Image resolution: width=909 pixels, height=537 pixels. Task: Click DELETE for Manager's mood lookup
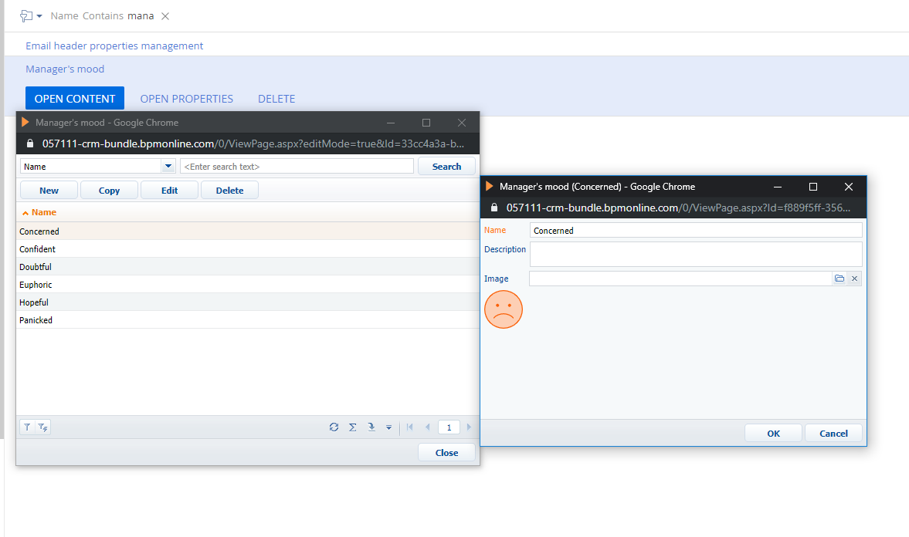[x=276, y=99]
